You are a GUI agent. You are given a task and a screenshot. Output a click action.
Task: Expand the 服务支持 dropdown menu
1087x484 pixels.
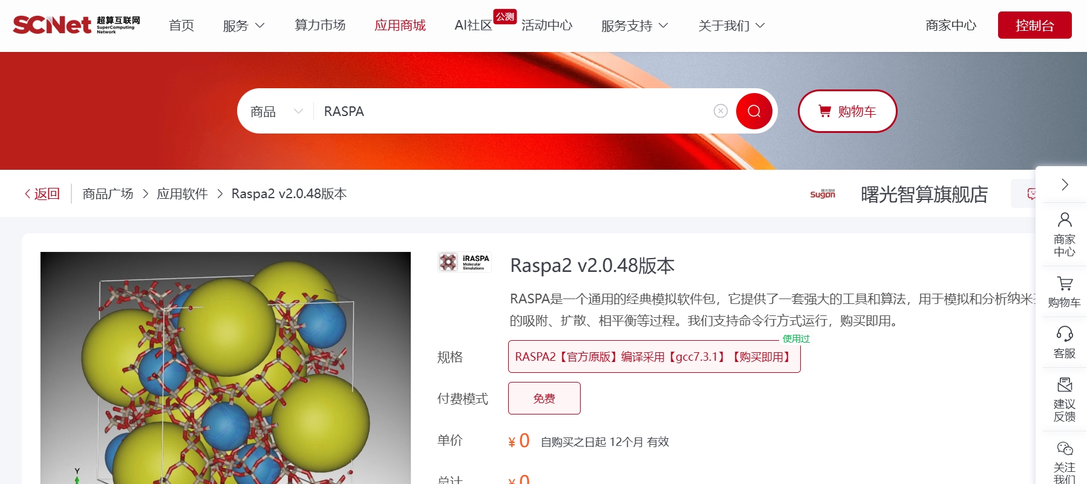[634, 25]
